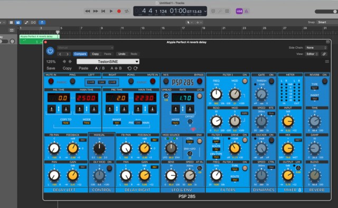This screenshot has height=208, width=338.
Task: Toggle Cycle mode in the transport bar
Action: 127,11
